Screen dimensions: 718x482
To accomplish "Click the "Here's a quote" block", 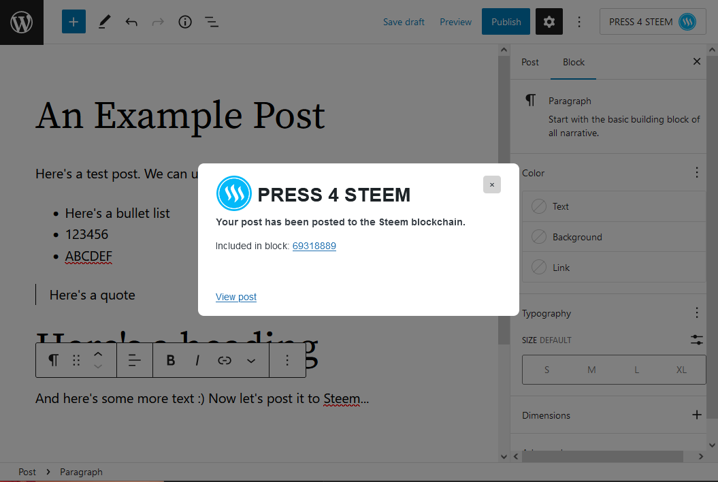I will click(x=92, y=295).
